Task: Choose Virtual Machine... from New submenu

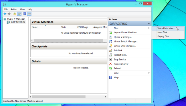Action: pos(168,28)
